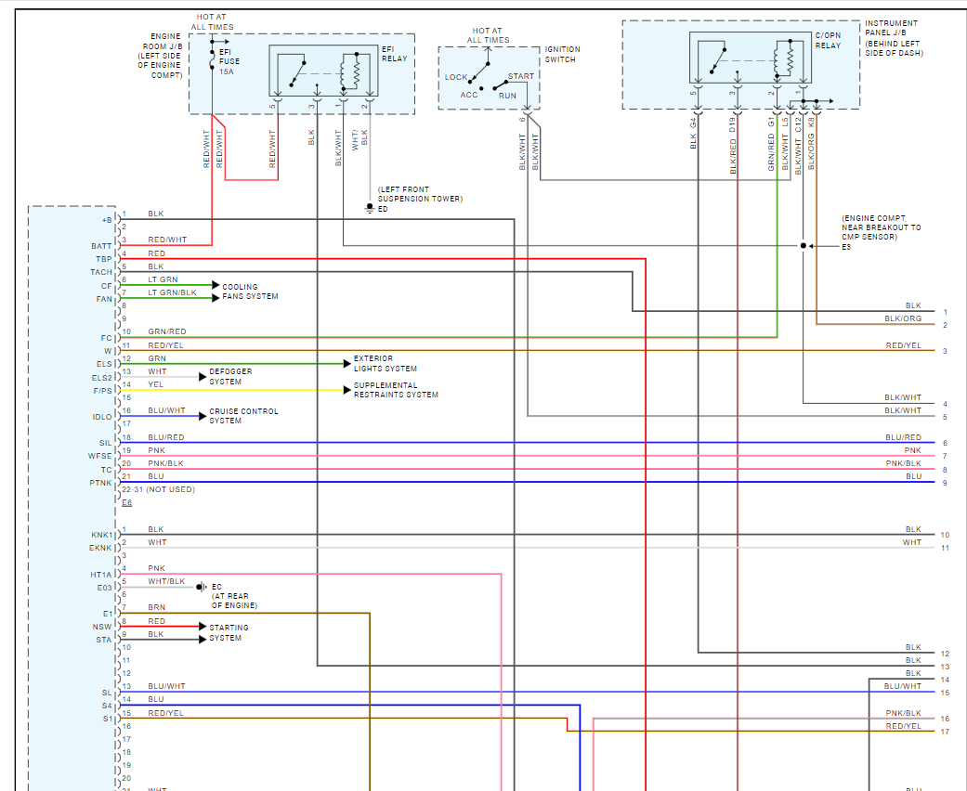Click the KNK1 terminal label
This screenshot has width=967, height=791.
coord(102,535)
